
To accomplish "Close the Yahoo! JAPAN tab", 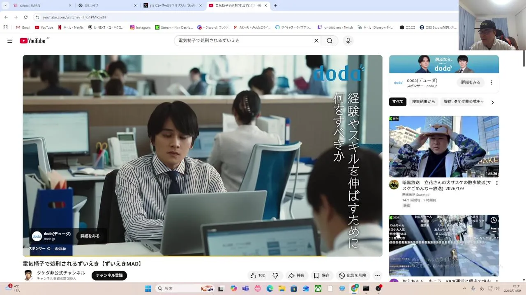I will pos(70,6).
